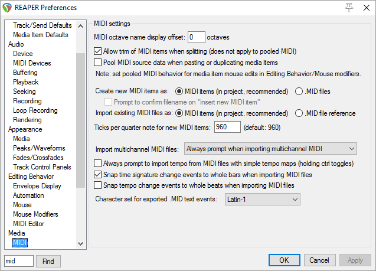Viewport: 376px width, 271px height.
Task: Open Track Control Panels page
Action: pos(42,167)
